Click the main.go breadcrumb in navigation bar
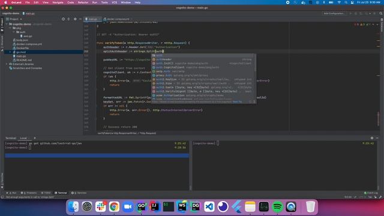 coord(29,13)
